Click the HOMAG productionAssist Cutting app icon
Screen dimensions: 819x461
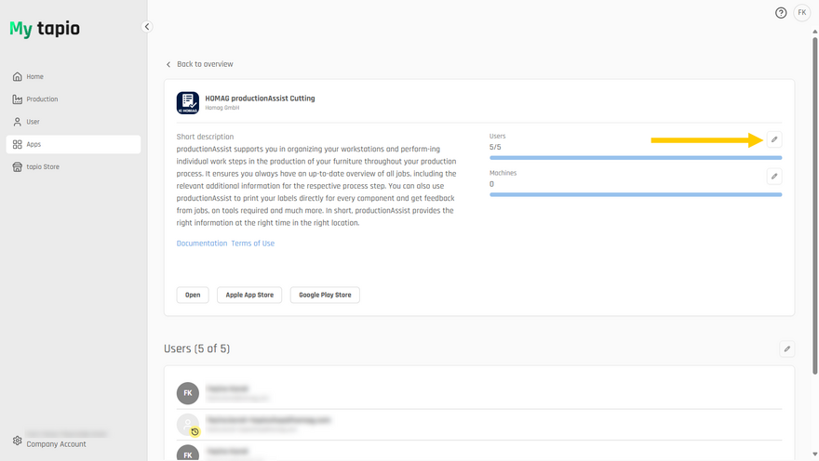click(187, 103)
